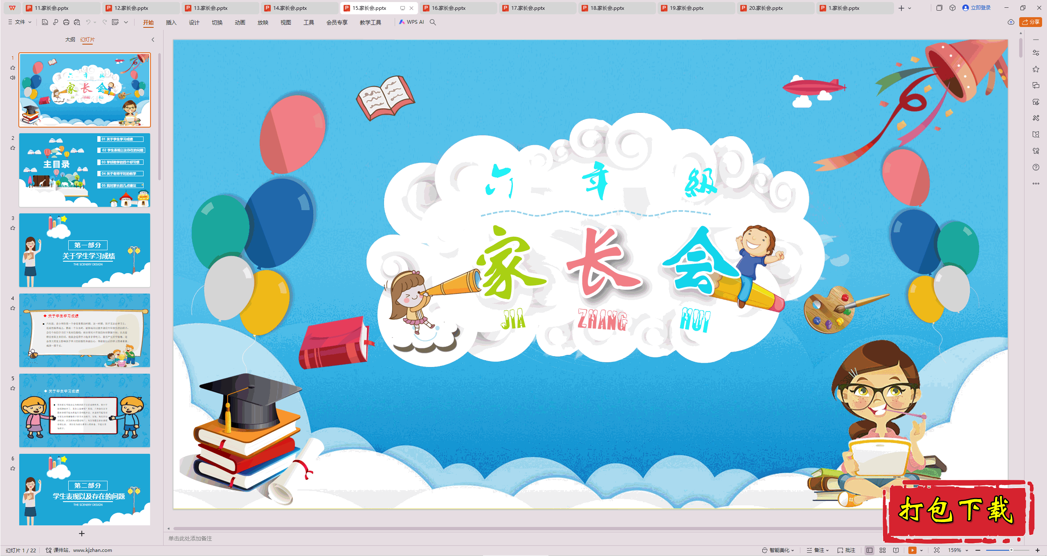
Task: Click the 分享 share button
Action: (x=1031, y=22)
